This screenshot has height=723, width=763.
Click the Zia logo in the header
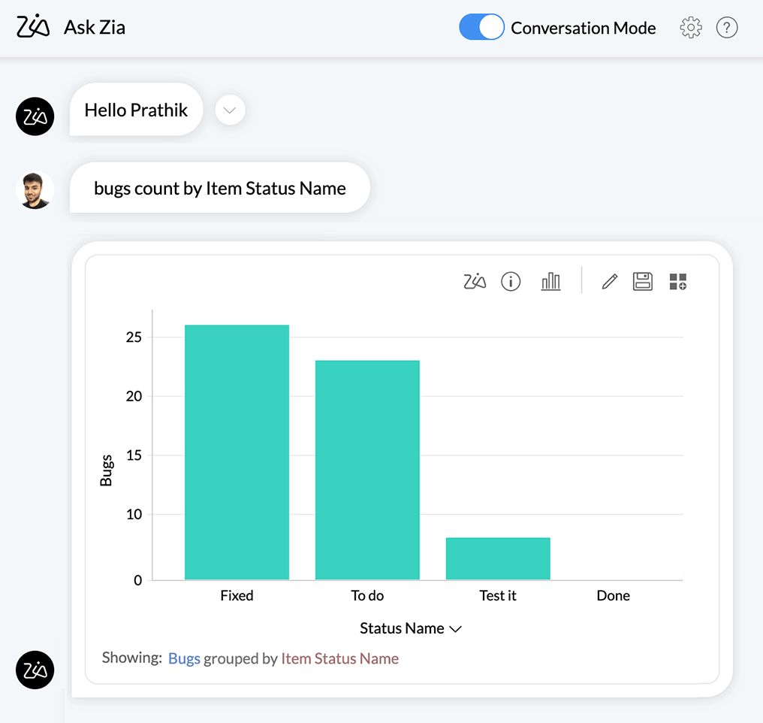click(x=34, y=28)
